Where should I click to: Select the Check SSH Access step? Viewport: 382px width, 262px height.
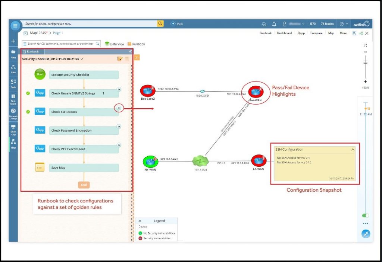pyautogui.click(x=84, y=112)
